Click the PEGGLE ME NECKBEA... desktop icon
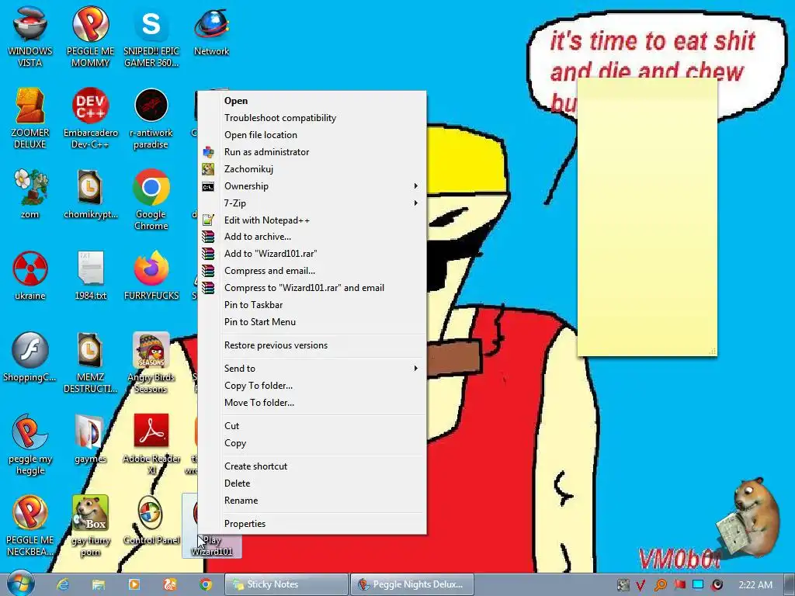Viewport: 795px width, 596px height. click(x=30, y=525)
